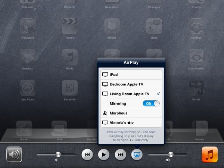
Task: Open the Elements app icon
Action: coord(70,88)
